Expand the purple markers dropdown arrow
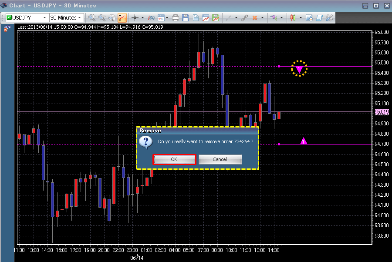392x262 pixels. (281, 18)
